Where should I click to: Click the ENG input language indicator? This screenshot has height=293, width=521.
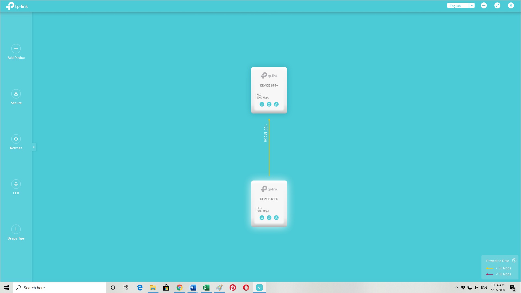[x=484, y=288]
